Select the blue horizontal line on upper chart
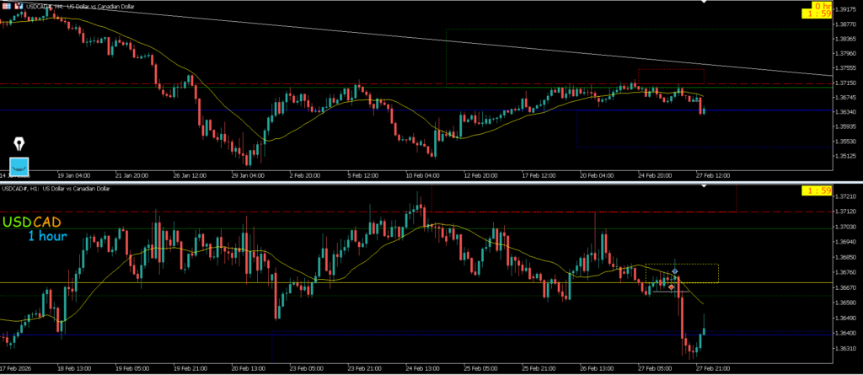Screen dimensions: 863x375 (x=253, y=110)
